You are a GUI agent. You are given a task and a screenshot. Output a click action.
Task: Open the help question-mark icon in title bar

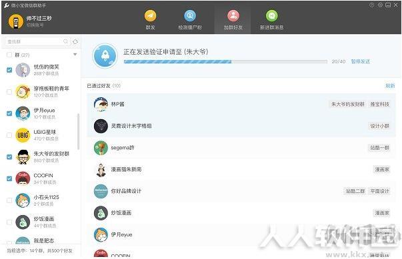[x=372, y=5]
